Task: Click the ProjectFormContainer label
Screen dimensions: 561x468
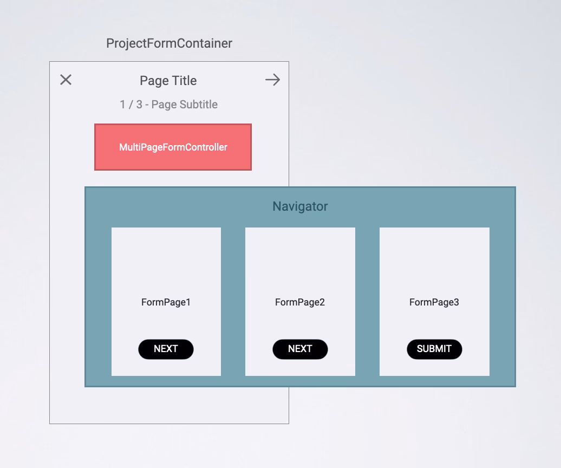Action: [169, 43]
